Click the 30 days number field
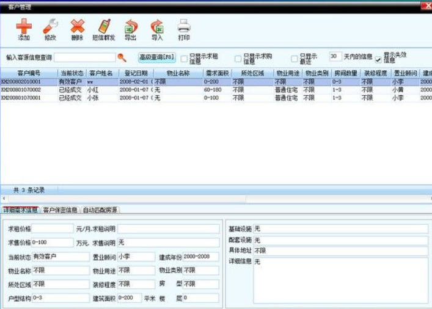The height and width of the screenshot is (309, 432). 335,57
